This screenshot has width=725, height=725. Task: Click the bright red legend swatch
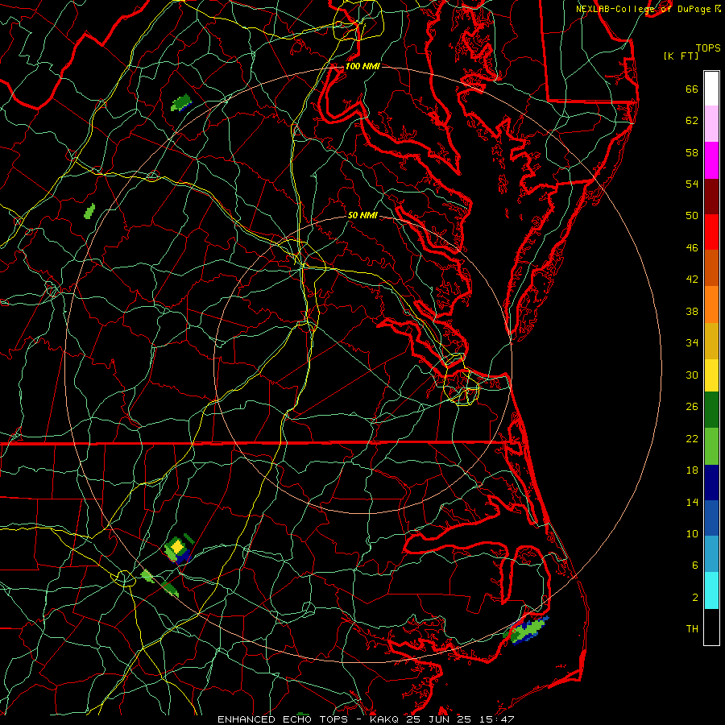tap(711, 232)
